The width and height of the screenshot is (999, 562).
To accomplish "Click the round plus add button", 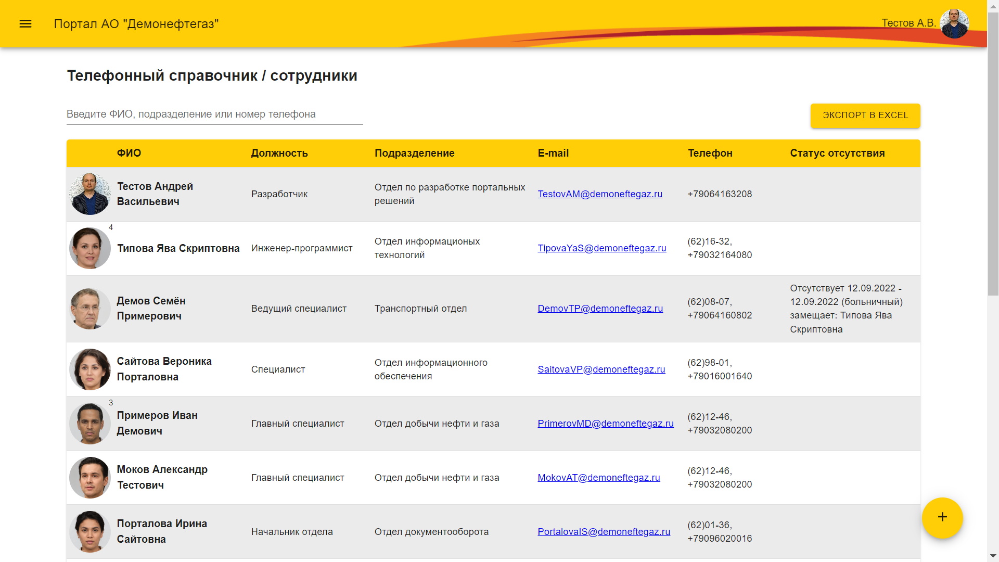I will click(x=942, y=517).
